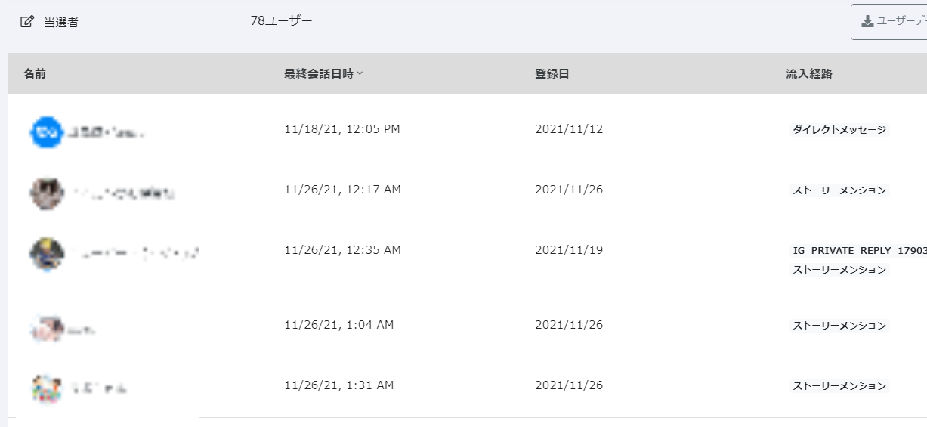927x427 pixels.
Task: Click ストーリーメンション tag below IG_PRIVATE_REPLY
Action: [839, 270]
